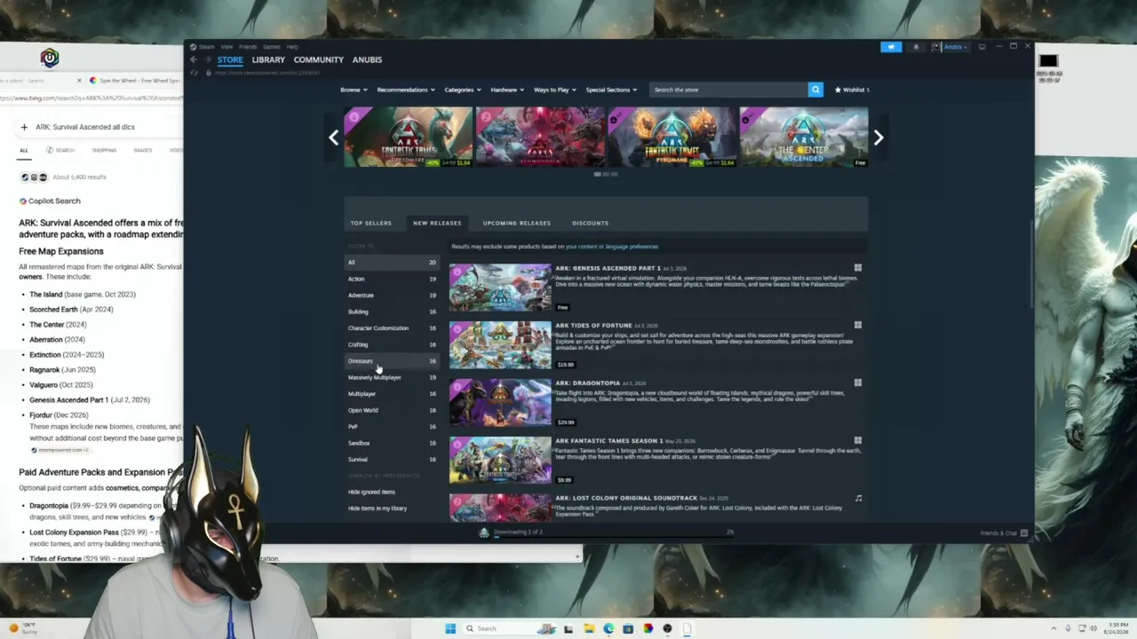Open the Steam menu in title bar
The height and width of the screenshot is (639, 1137).
coord(206,47)
